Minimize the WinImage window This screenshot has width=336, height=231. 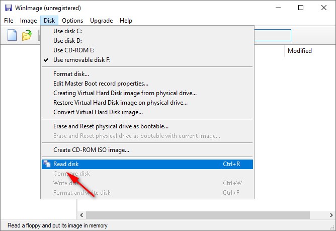click(x=278, y=8)
